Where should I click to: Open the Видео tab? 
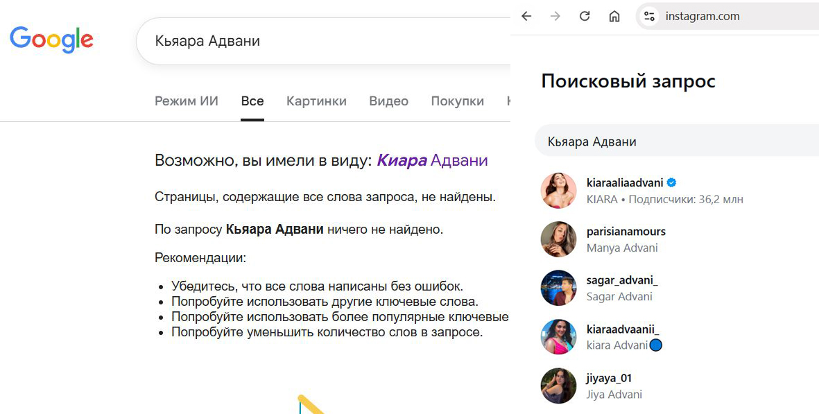tap(388, 101)
